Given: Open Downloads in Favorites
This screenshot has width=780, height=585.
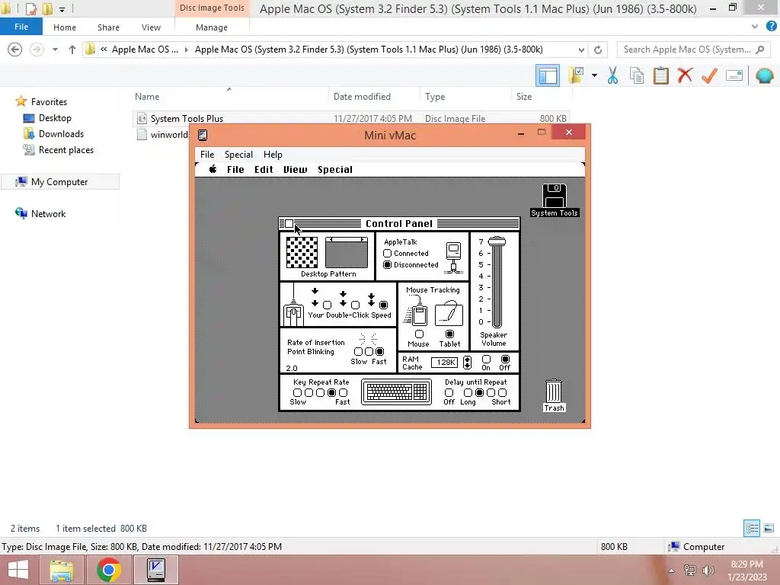Looking at the screenshot, I should pos(61,134).
